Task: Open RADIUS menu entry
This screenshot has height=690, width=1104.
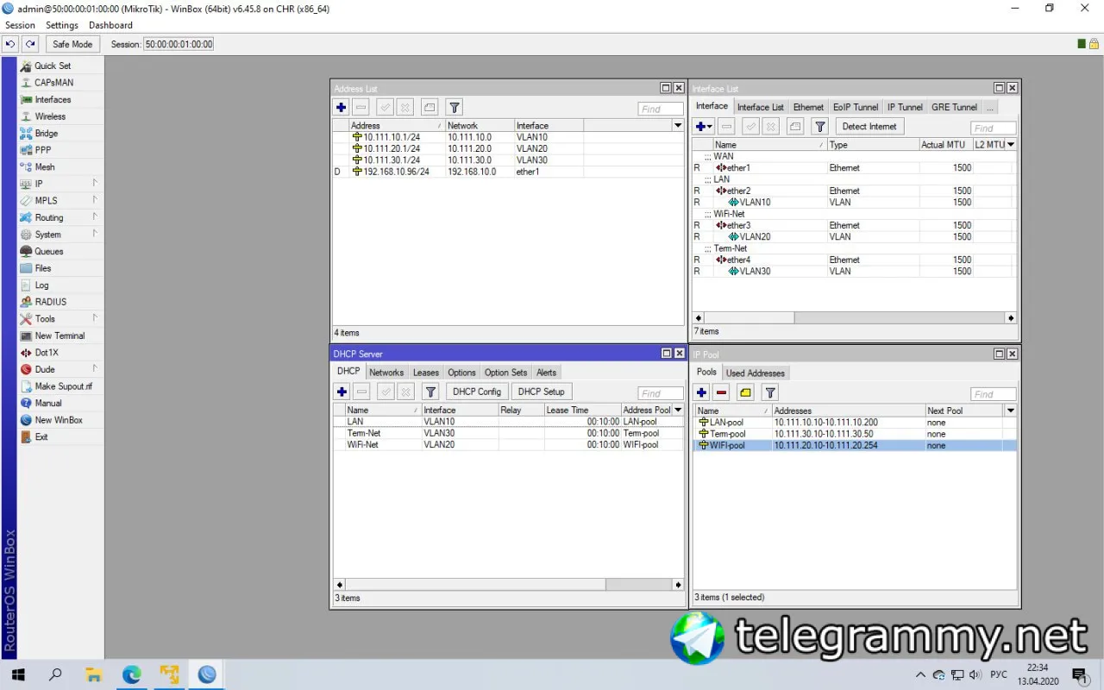Action: click(50, 302)
